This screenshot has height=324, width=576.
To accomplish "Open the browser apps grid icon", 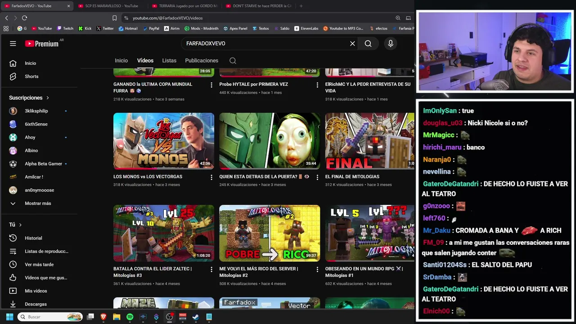I will [6, 28].
